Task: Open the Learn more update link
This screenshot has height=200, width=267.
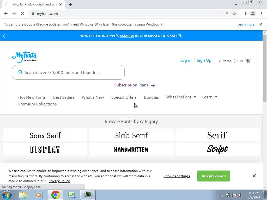Action: coord(246,24)
